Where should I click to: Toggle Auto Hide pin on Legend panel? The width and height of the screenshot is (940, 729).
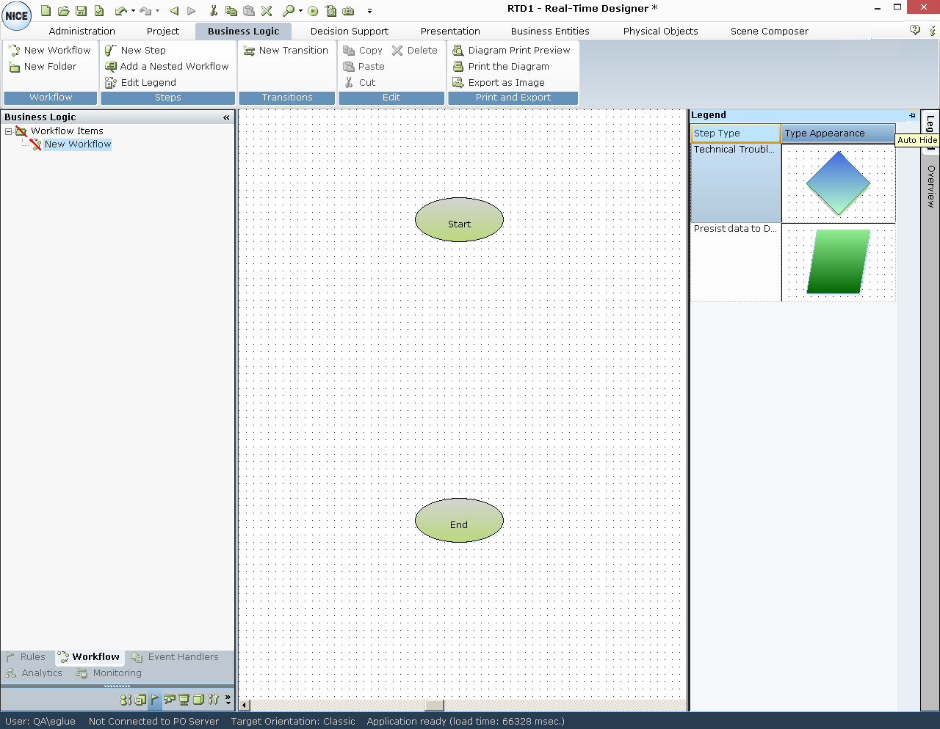click(x=913, y=115)
